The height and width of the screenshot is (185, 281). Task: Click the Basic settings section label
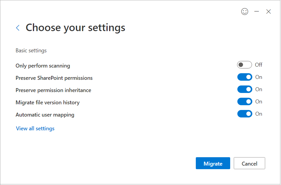coord(31,51)
